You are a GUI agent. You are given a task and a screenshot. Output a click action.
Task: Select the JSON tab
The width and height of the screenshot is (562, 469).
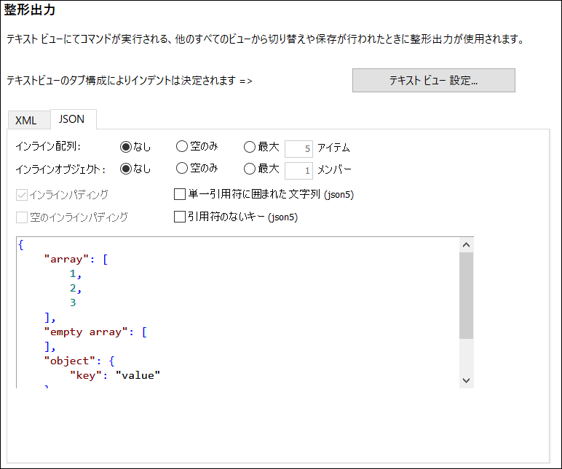coord(72,119)
